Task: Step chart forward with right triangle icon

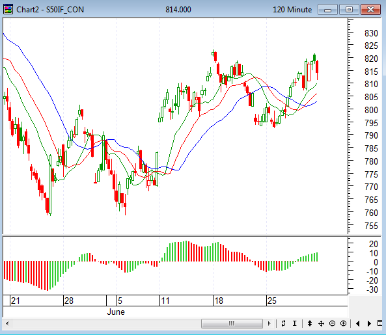Action: [x=369, y=323]
